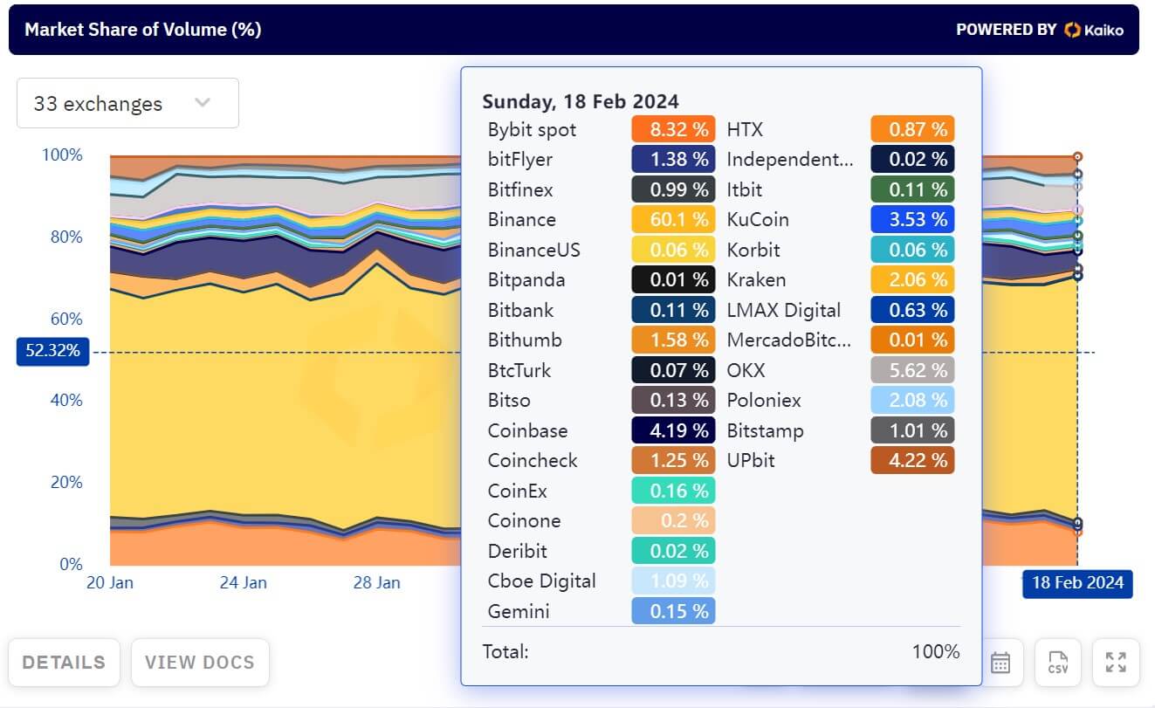The width and height of the screenshot is (1155, 708).
Task: Click the Binance 60.1 % color badge
Action: (673, 220)
